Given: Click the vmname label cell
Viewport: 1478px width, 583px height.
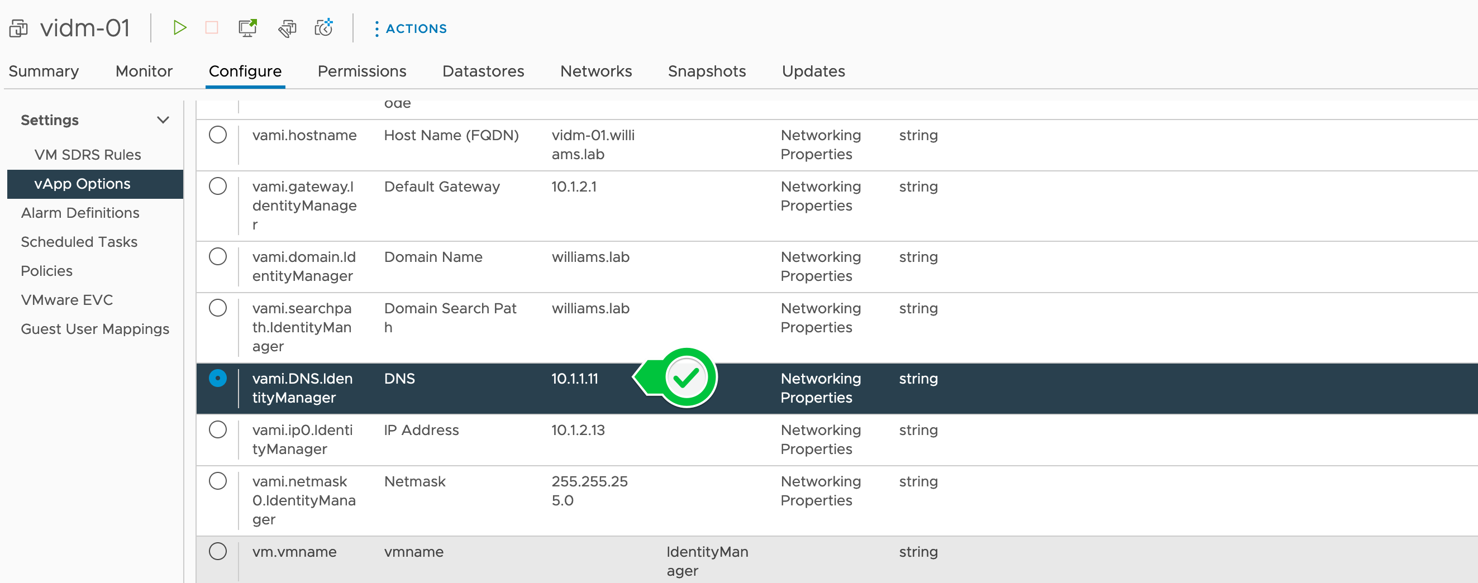Looking at the screenshot, I should pos(413,552).
